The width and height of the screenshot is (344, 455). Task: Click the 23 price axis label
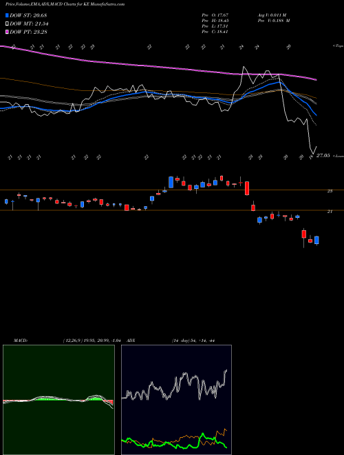tap(330, 191)
